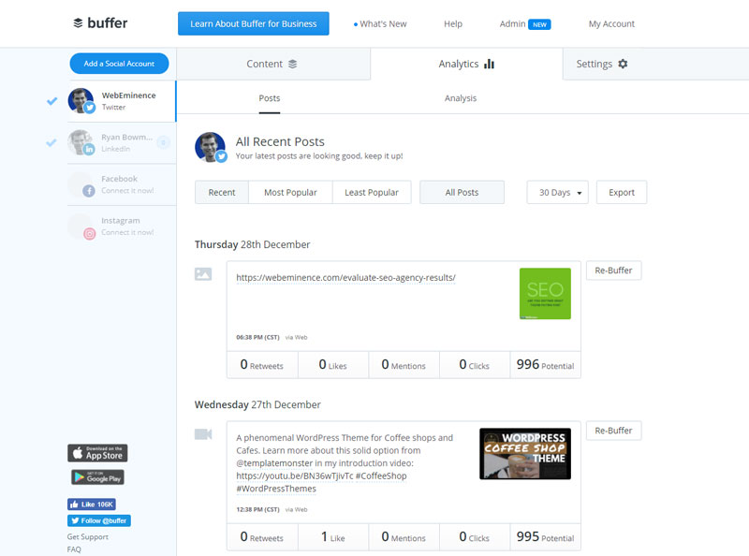Click the WebEminence Twitter avatar
749x556 pixels.
click(x=81, y=101)
